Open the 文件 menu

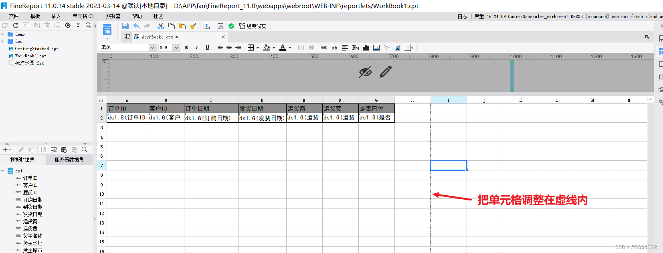click(x=14, y=16)
